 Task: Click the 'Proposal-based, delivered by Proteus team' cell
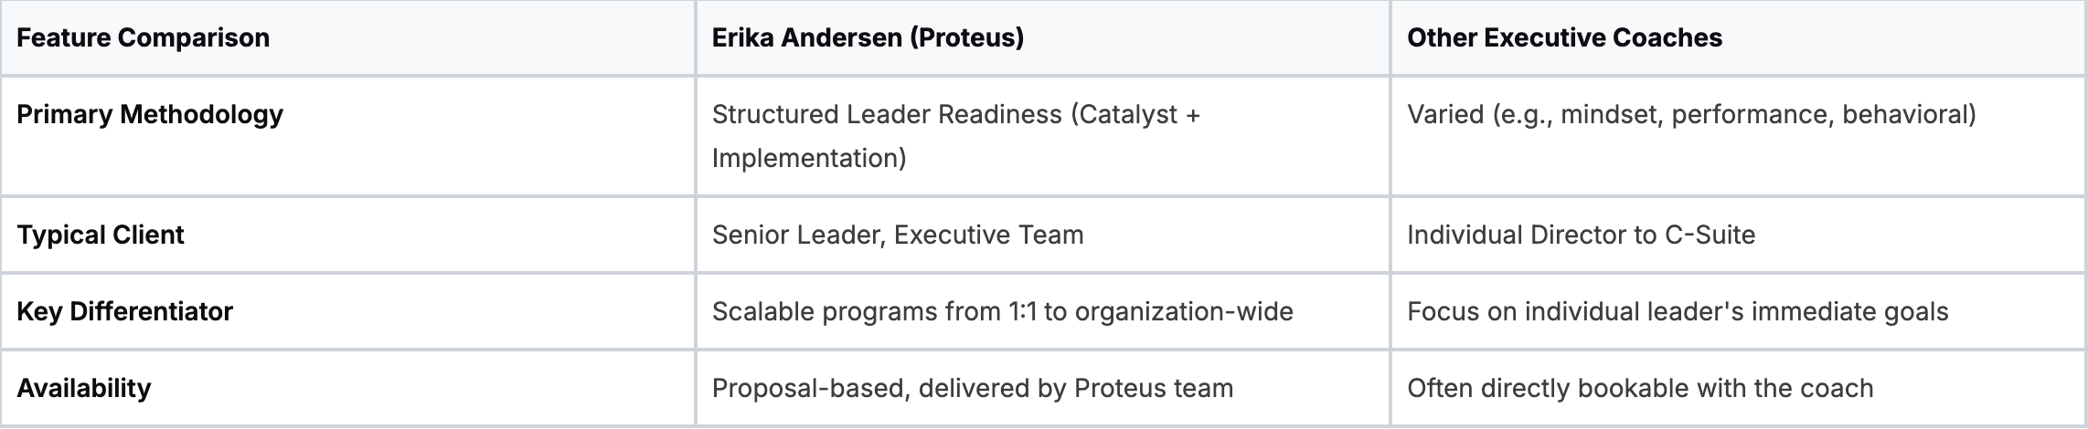click(973, 388)
